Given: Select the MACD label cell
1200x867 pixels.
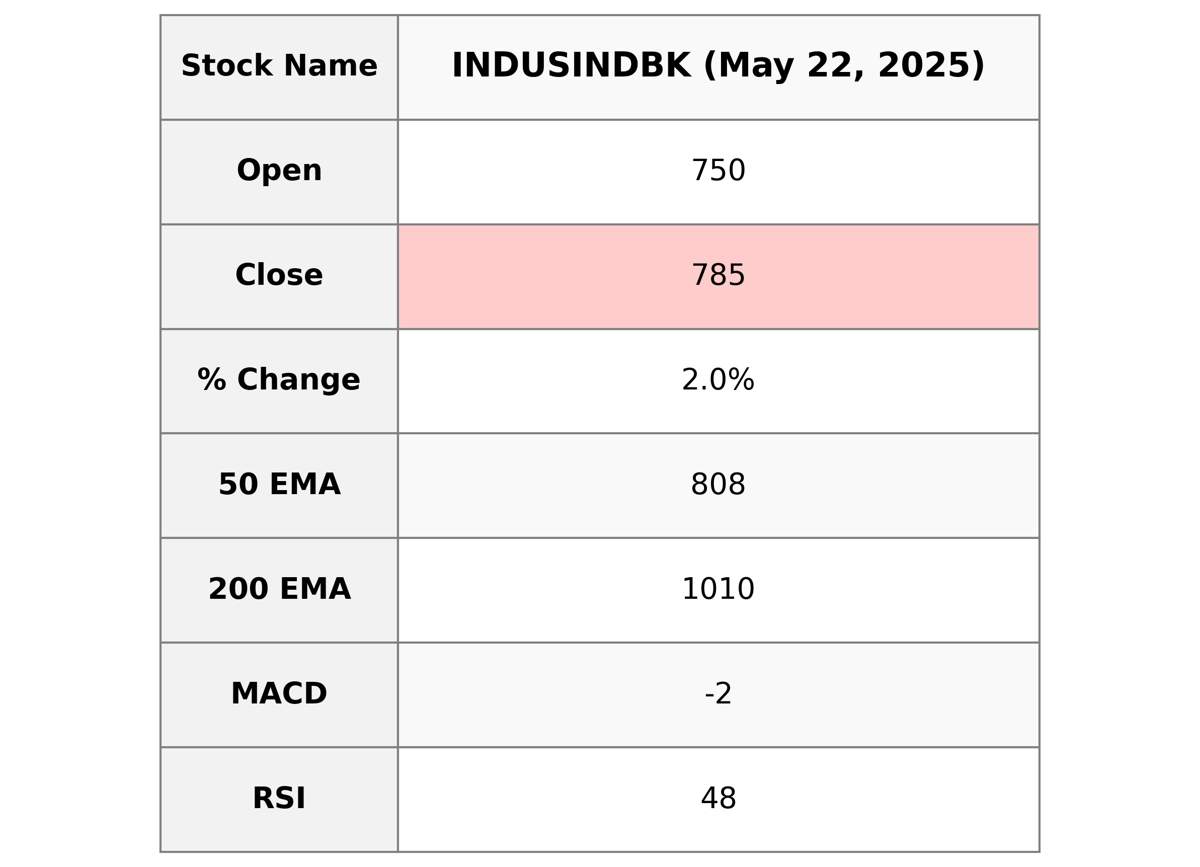Looking at the screenshot, I should point(279,694).
